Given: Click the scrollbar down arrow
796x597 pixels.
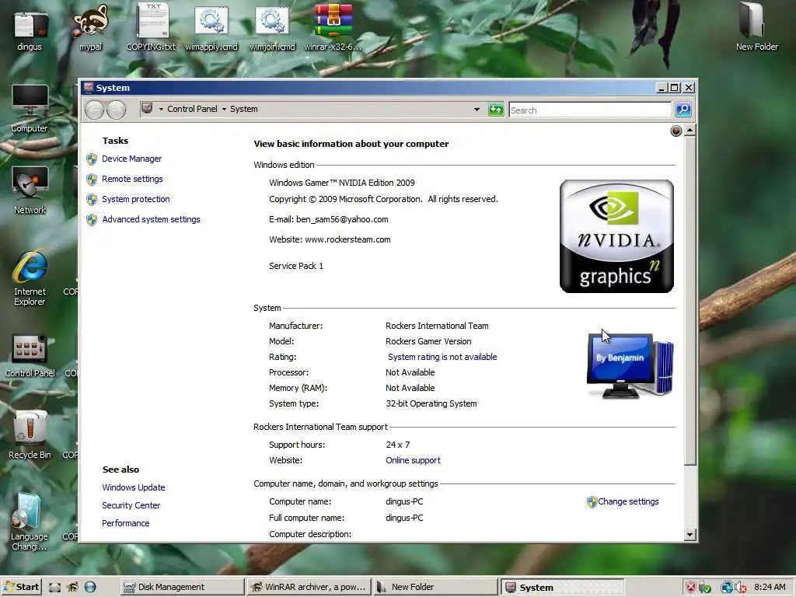Looking at the screenshot, I should pos(690,534).
